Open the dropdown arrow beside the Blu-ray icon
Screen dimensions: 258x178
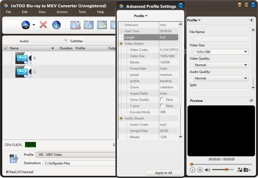pyautogui.click(x=34, y=25)
